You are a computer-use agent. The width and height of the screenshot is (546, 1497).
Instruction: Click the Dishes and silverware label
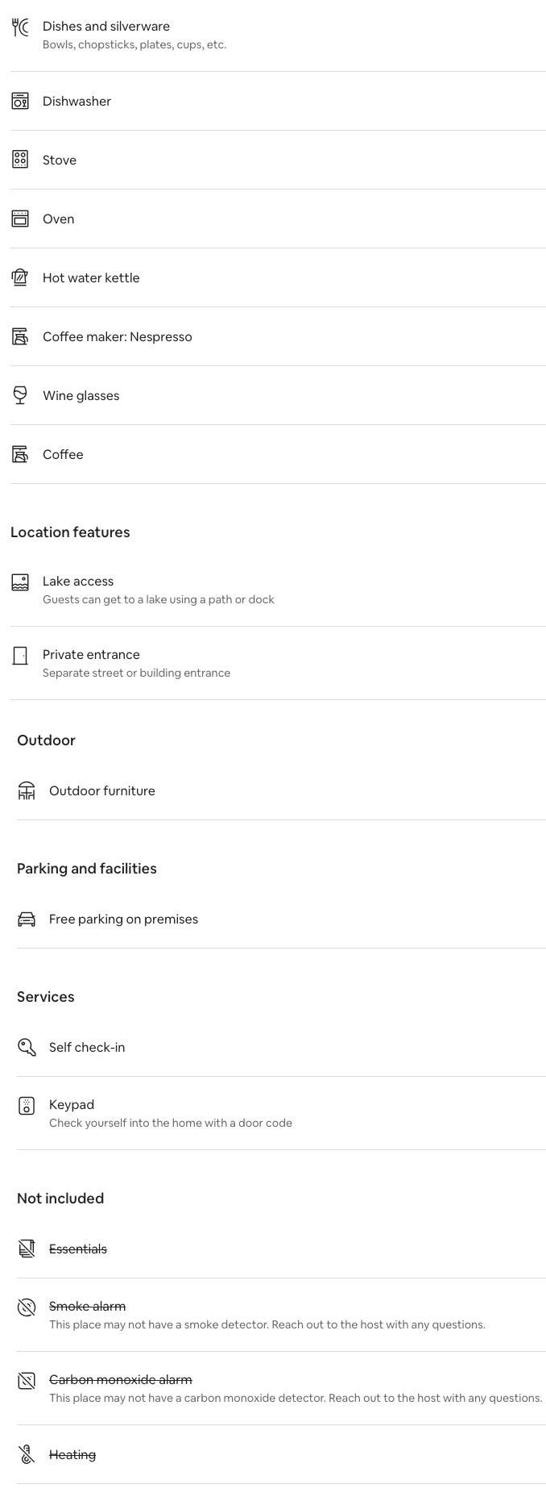pos(106,27)
